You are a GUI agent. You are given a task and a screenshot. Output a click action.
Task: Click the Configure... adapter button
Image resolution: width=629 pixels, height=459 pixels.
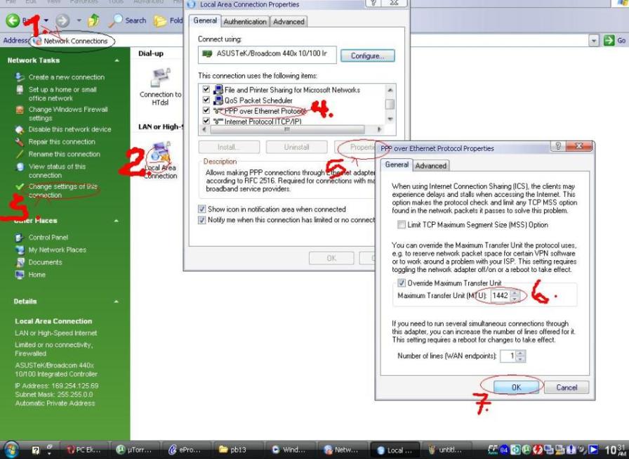click(x=368, y=56)
